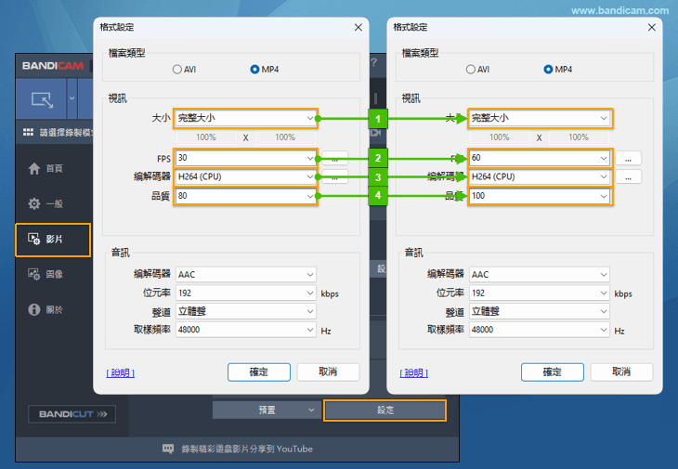
Task: Open the H264 (CPU) codec dropdown in right dialog
Action: coord(540,176)
